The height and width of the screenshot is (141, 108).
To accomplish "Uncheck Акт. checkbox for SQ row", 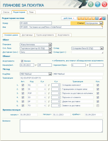I will click(x=23, y=85).
